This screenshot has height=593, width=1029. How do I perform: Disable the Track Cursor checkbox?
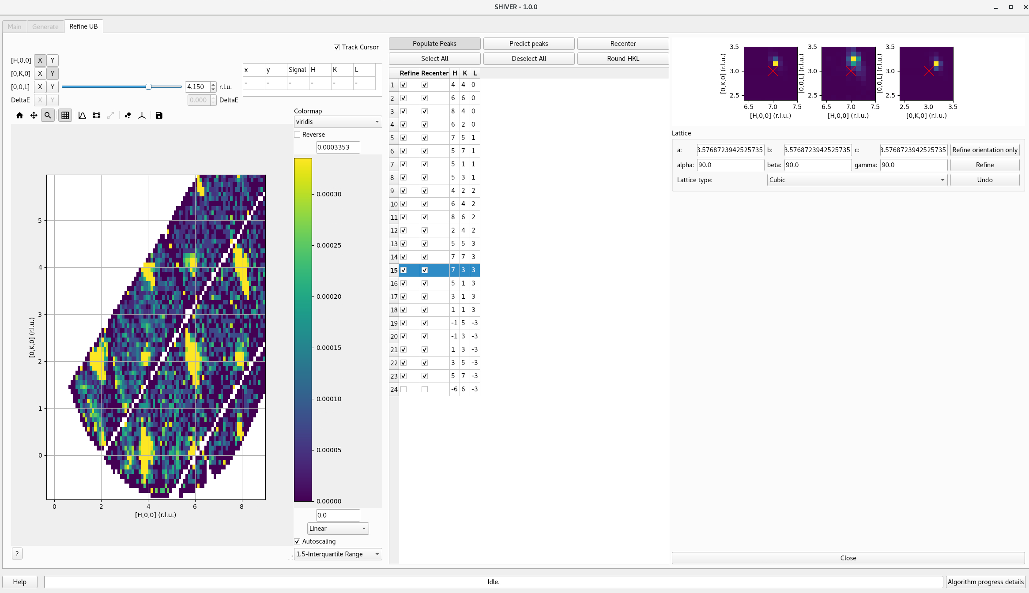(x=337, y=47)
